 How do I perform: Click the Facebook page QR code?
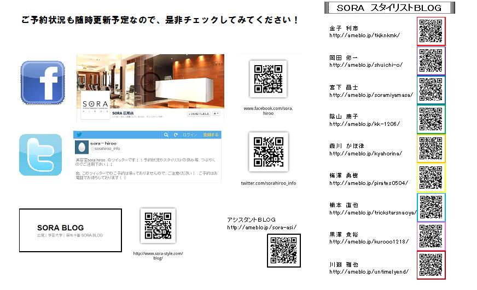click(x=268, y=79)
